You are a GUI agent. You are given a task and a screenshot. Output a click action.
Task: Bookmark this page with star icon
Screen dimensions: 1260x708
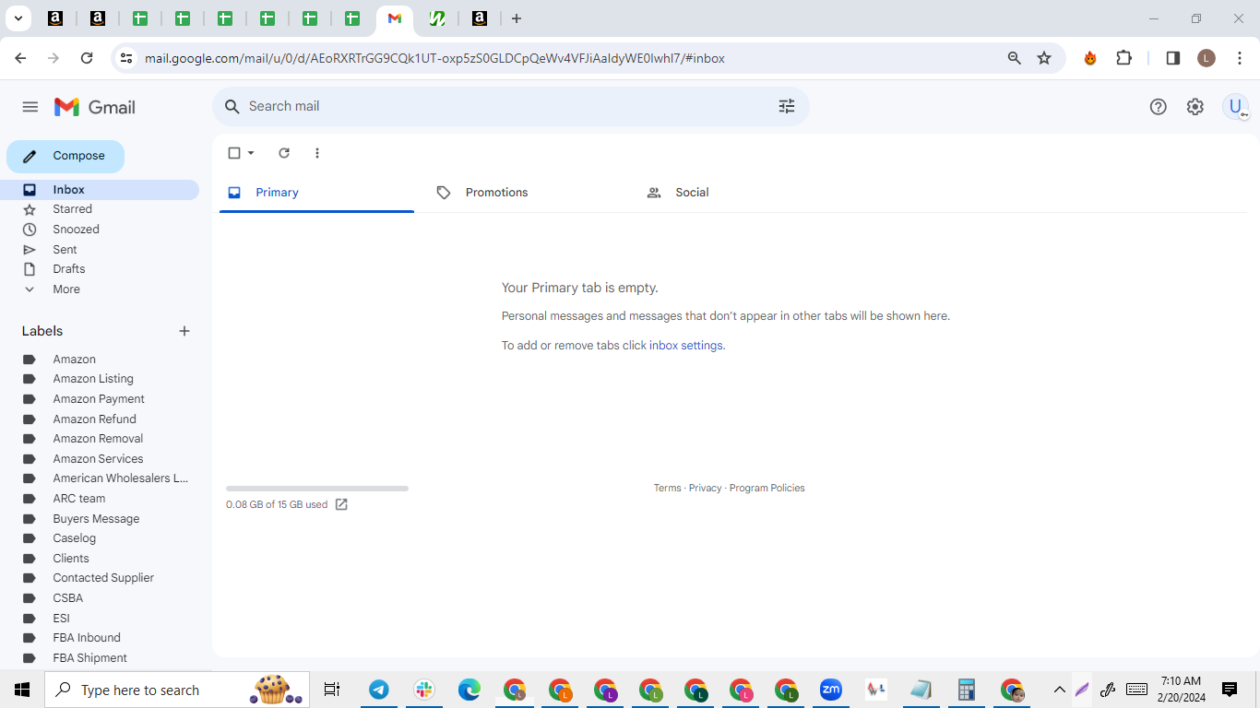[1044, 58]
